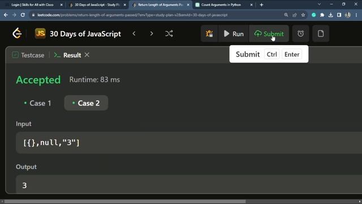Close the Count Arguments in Python tab
This screenshot has height=204, width=362.
(x=251, y=5)
